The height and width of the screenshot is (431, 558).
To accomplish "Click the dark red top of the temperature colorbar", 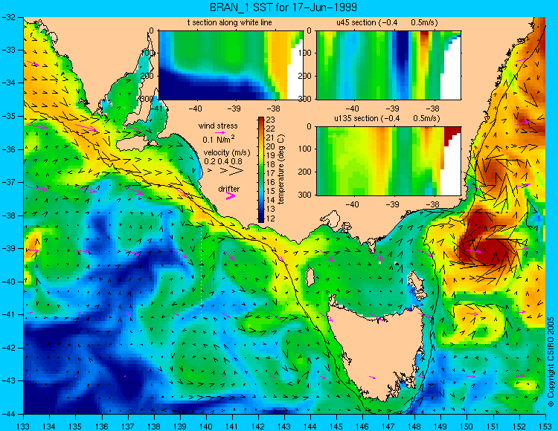I will (x=261, y=119).
